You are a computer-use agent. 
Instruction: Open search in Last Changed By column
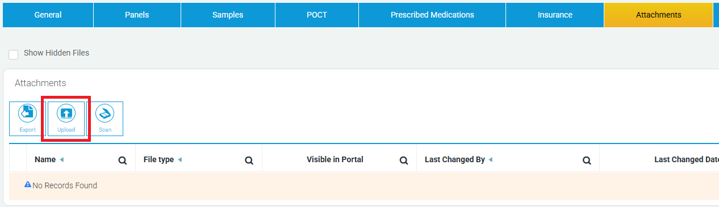587,160
